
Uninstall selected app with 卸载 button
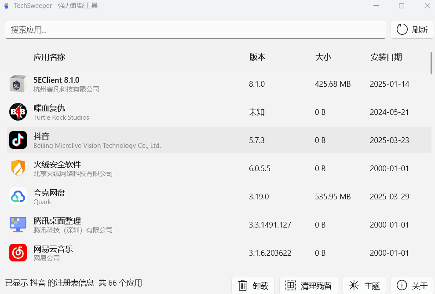click(253, 285)
